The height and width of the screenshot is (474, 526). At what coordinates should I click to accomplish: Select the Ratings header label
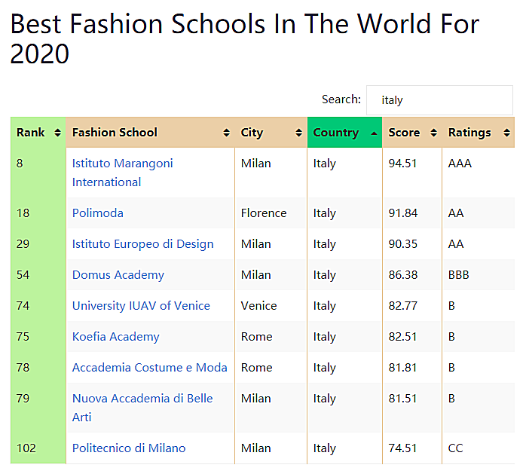click(469, 133)
